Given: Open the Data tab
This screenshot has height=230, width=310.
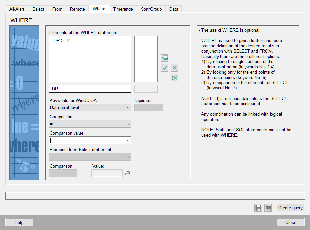Looking at the screenshot, I should tap(174, 9).
